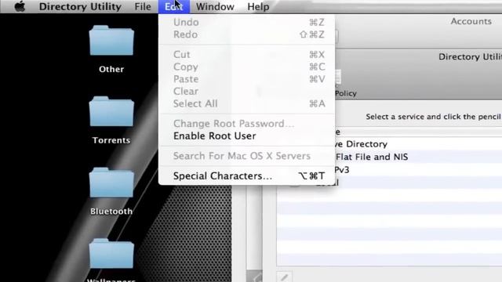Select the LDAPv3 service row
The height and width of the screenshot is (282, 502).
click(x=389, y=170)
